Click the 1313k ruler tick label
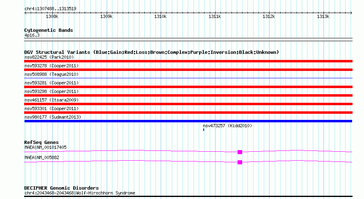Image resolution: width=364 pixels, height=199 pixels. pos(323,17)
